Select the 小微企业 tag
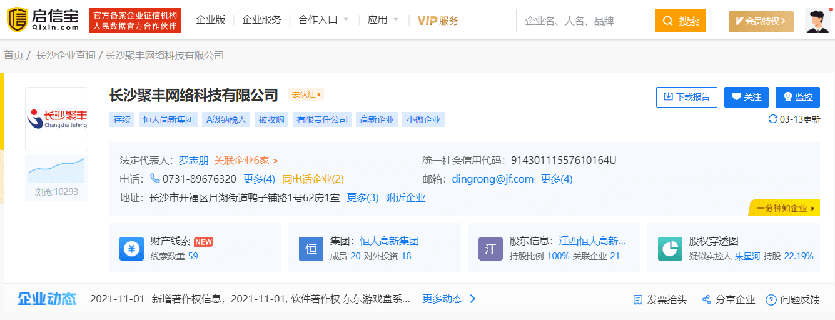This screenshot has height=320, width=835. [x=423, y=119]
